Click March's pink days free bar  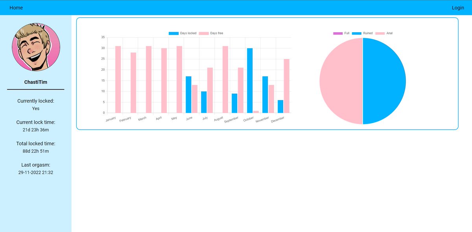pyautogui.click(x=149, y=79)
